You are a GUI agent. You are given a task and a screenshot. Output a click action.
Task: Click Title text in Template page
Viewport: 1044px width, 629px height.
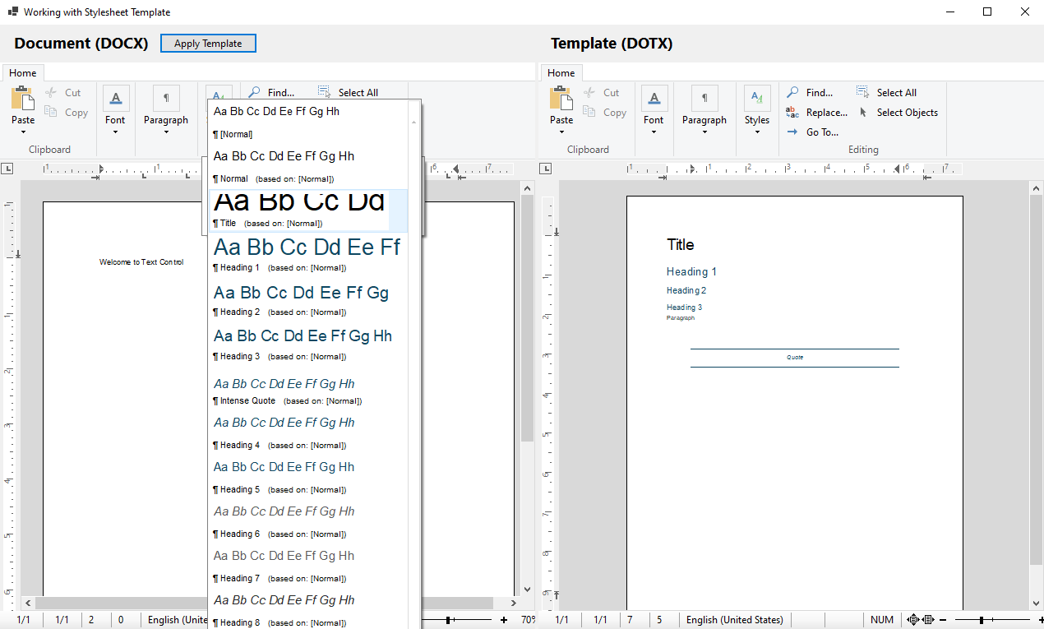pos(681,245)
